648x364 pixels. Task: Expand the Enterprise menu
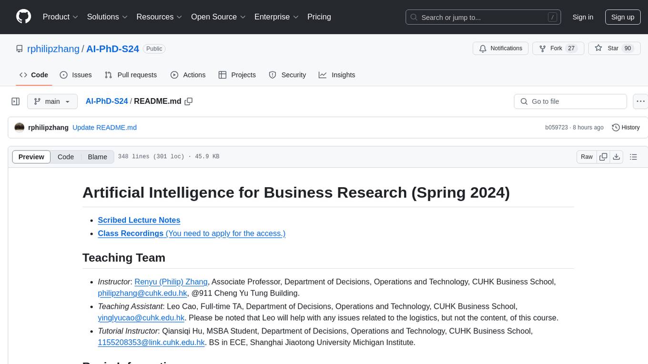[276, 17]
